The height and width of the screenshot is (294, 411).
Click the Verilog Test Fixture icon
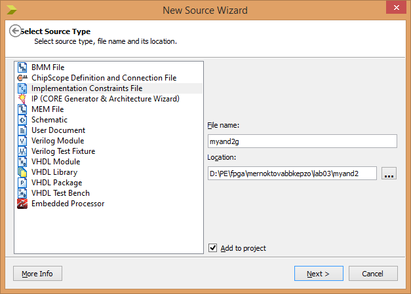click(22, 151)
